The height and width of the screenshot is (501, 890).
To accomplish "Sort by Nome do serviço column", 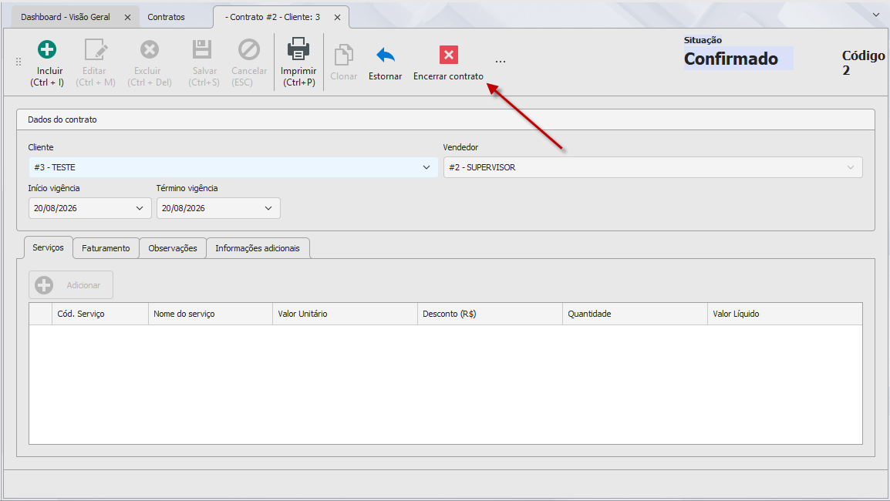I will tap(211, 314).
